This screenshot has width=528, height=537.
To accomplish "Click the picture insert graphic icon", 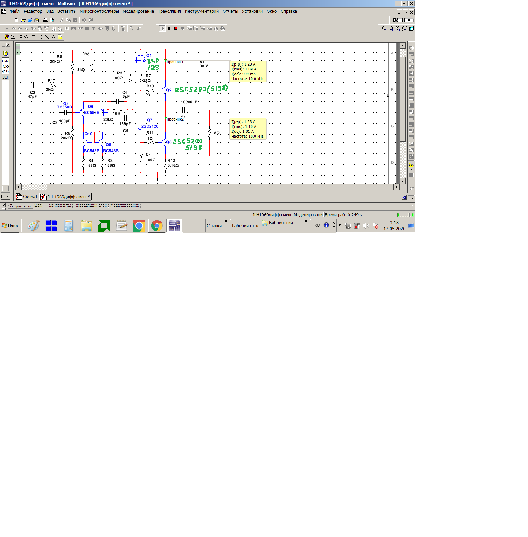I will click(7, 37).
